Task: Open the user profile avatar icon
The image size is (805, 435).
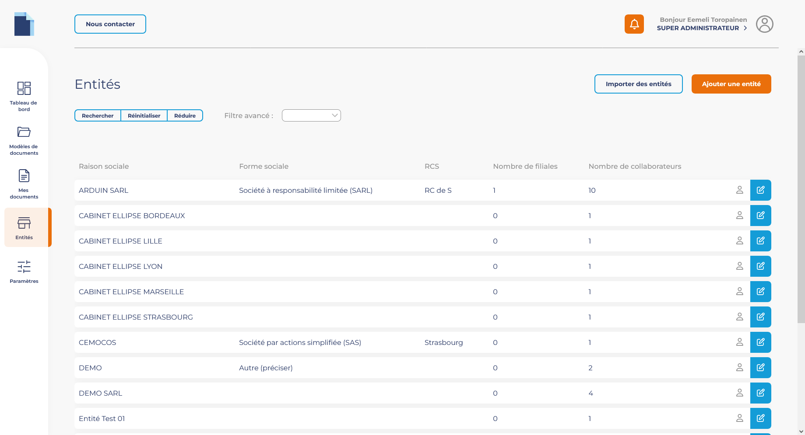Action: [x=764, y=24]
